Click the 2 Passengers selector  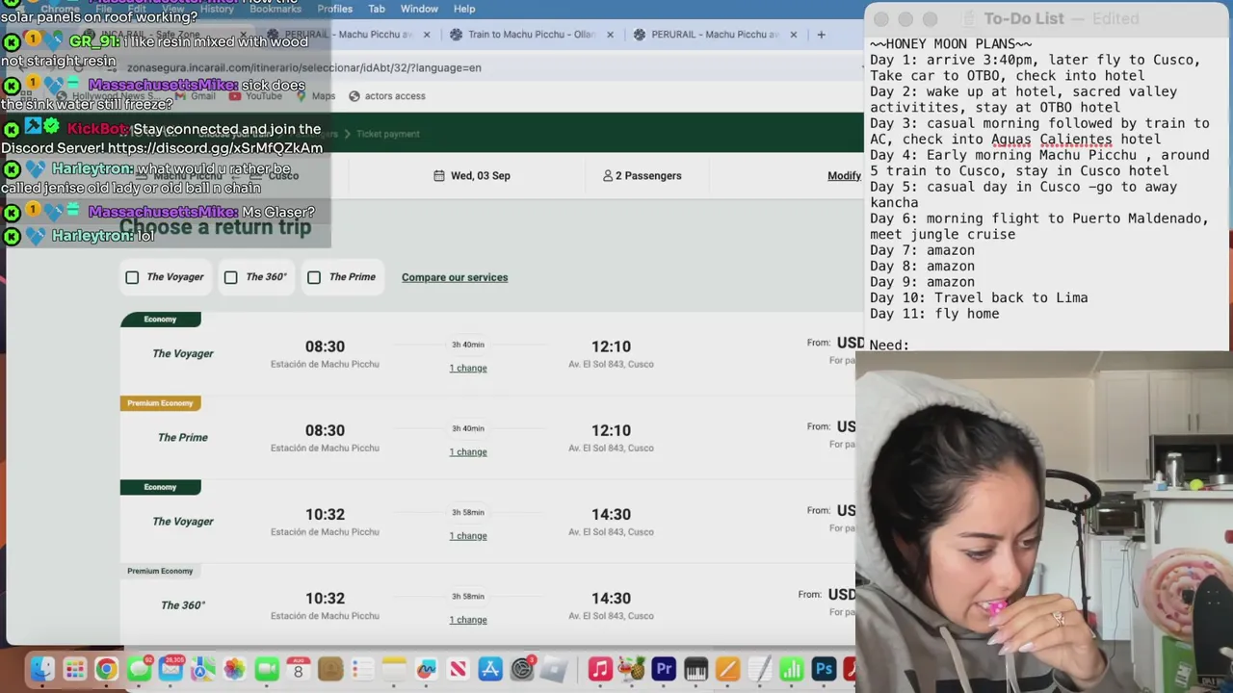642,175
